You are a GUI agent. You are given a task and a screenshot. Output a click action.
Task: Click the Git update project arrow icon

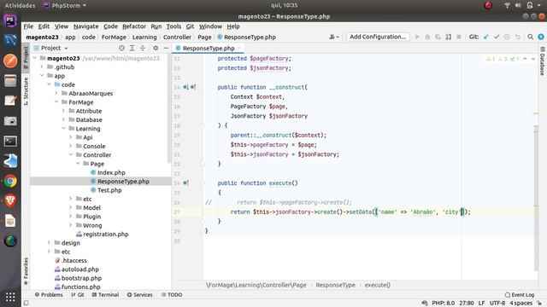point(486,37)
